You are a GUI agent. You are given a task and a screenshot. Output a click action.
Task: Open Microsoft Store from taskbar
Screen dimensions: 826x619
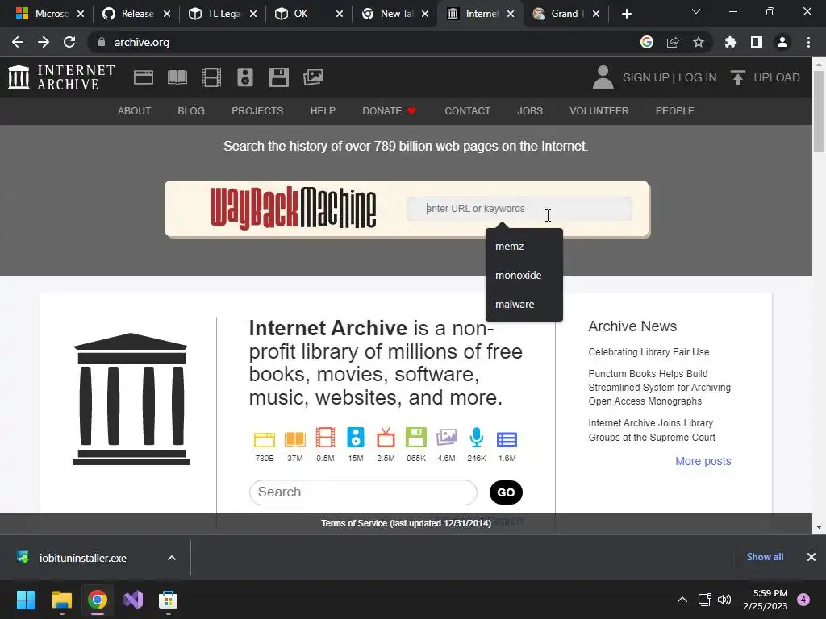(168, 600)
